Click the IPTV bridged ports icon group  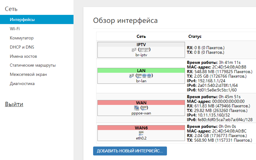click(144, 50)
